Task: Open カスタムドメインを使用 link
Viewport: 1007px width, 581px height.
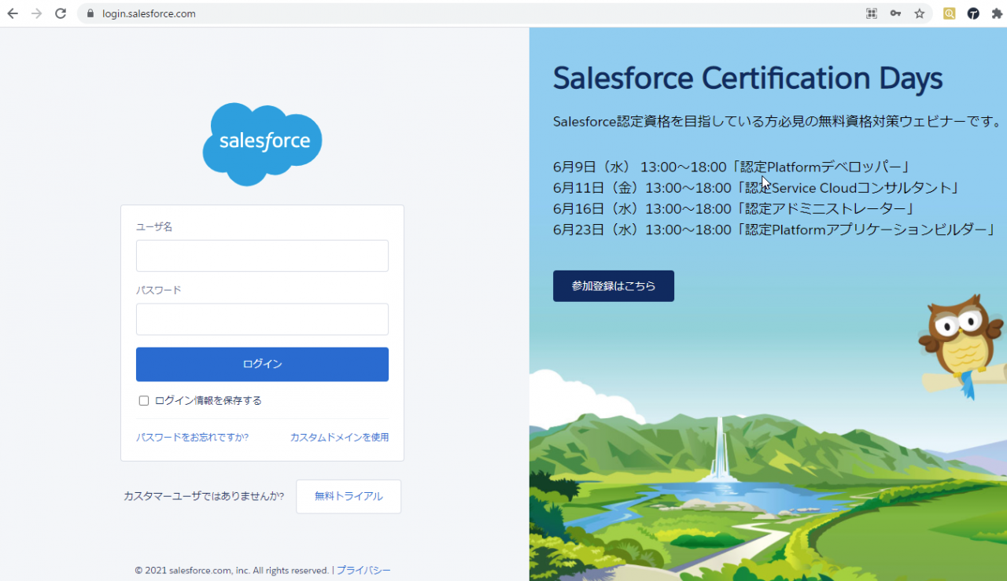Action: (339, 437)
